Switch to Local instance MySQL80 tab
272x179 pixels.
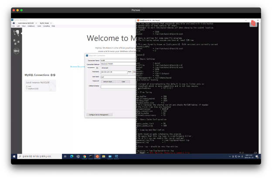(x=26, y=23)
